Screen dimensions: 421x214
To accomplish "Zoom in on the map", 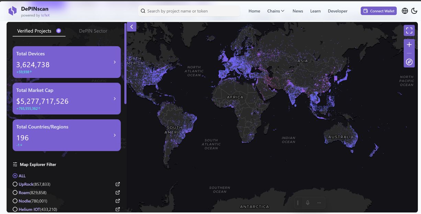I will [409, 45].
